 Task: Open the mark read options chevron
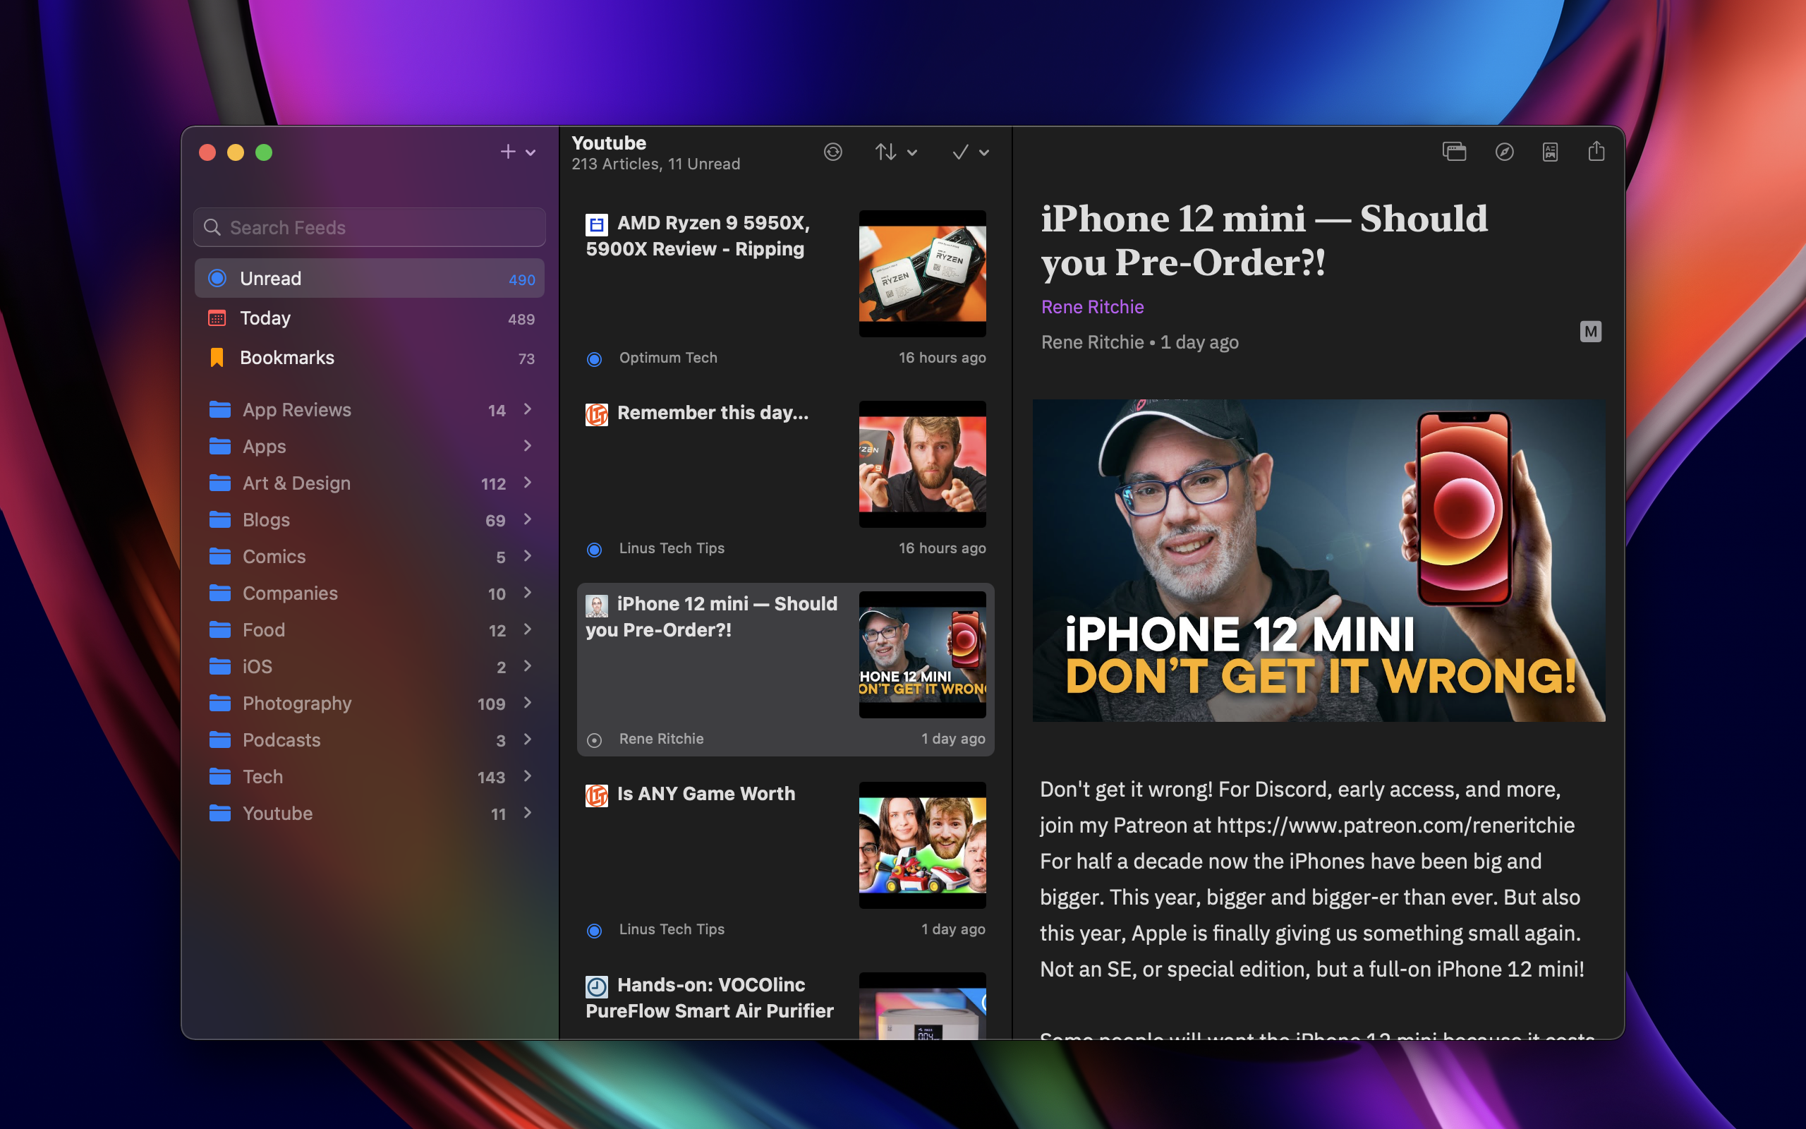pyautogui.click(x=984, y=152)
